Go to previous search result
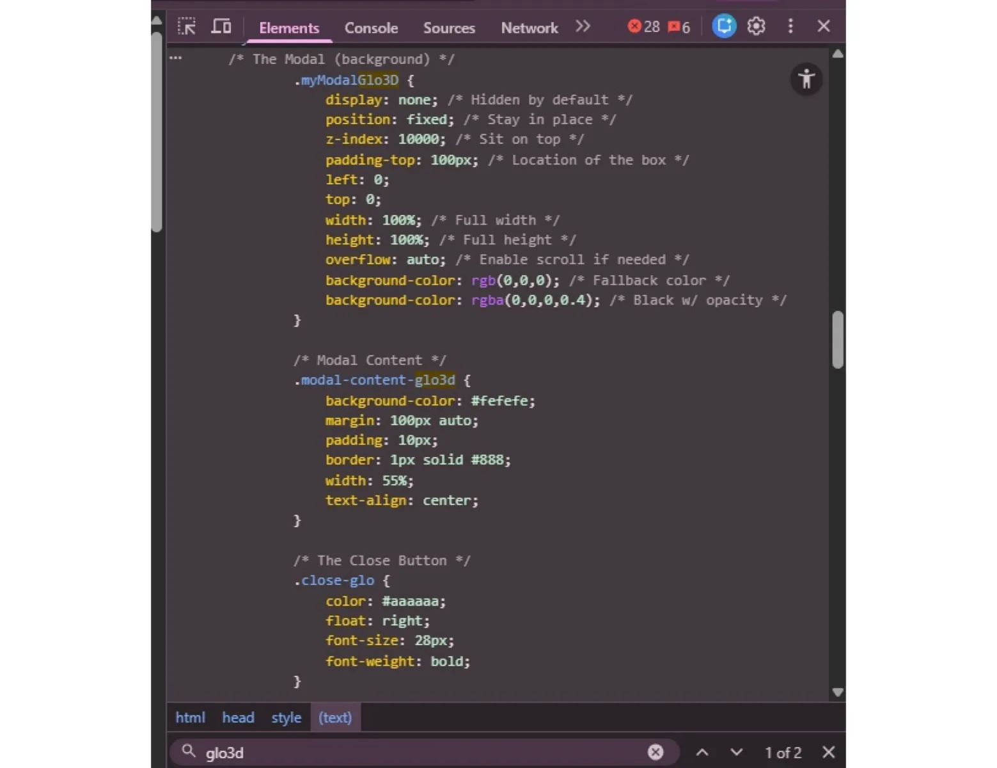Viewport: 997px width, 768px height. [702, 753]
